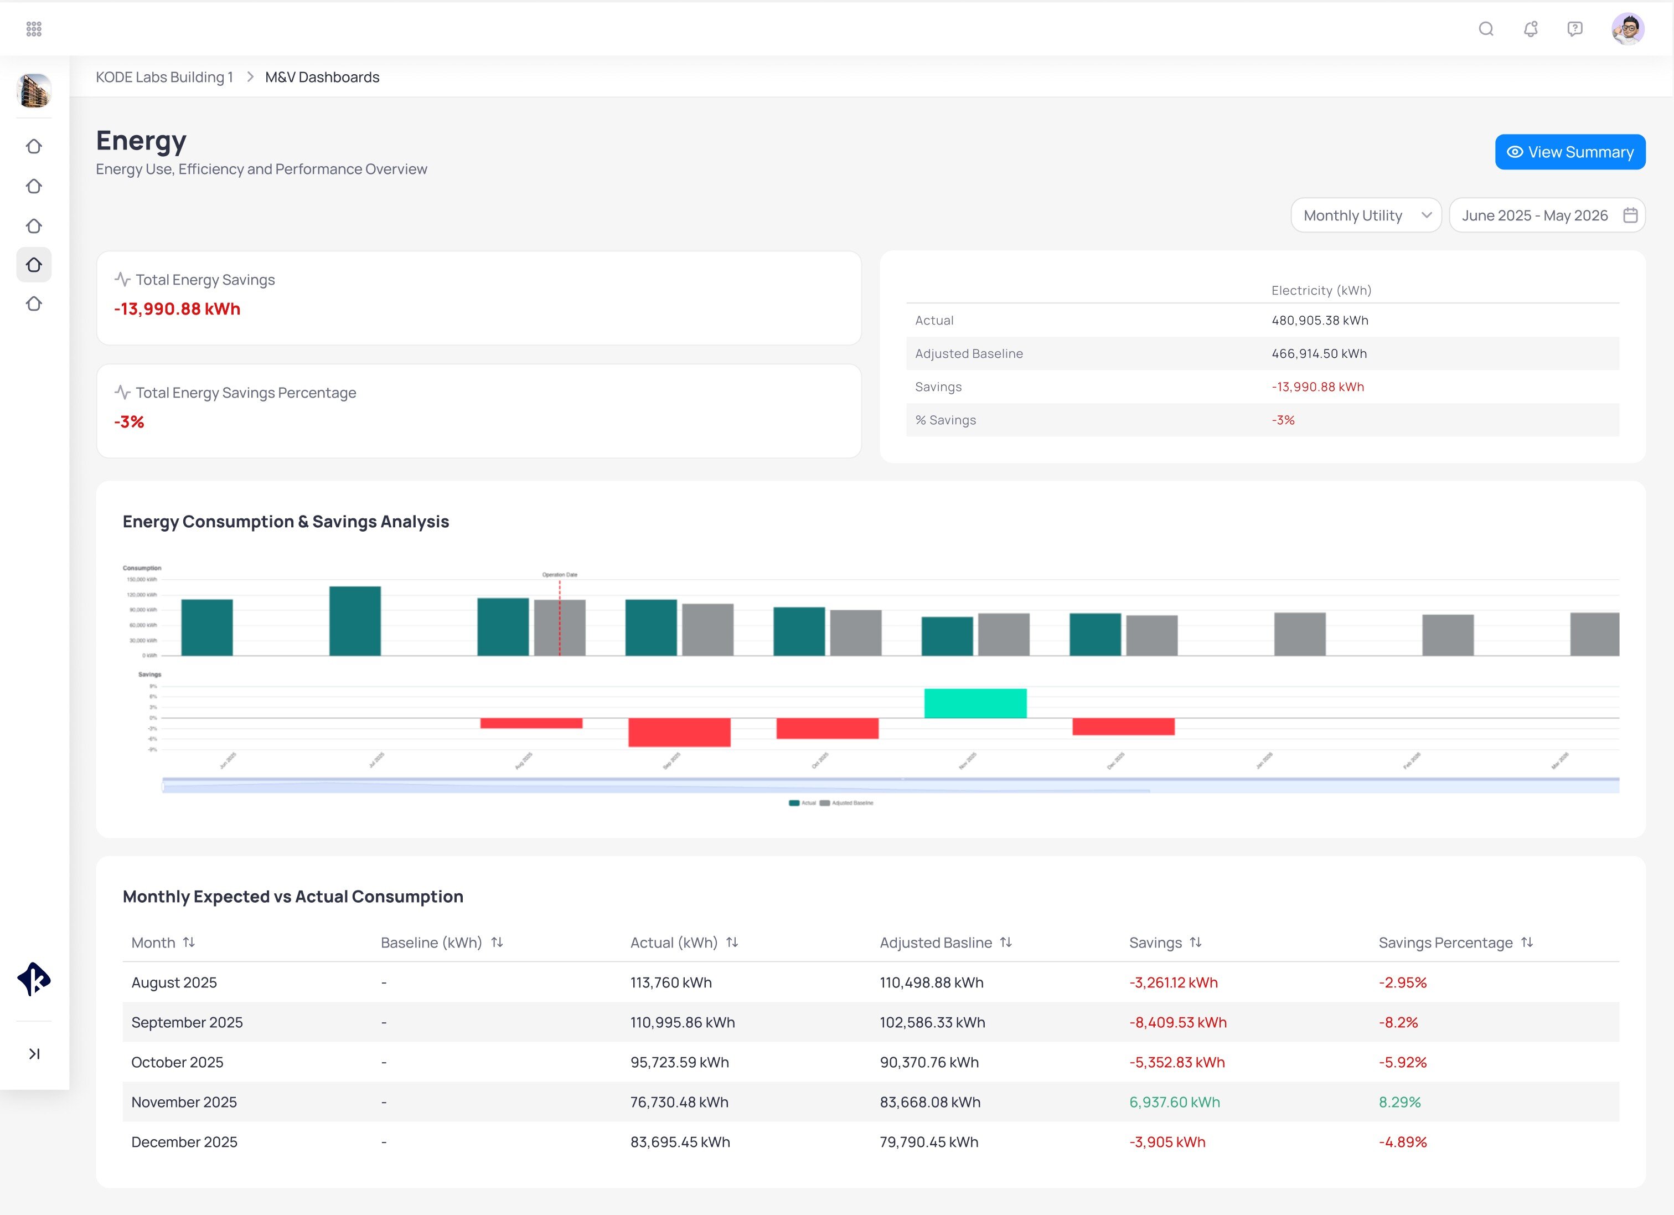This screenshot has width=1674, height=1215.
Task: Open the search icon in the top bar
Action: coord(1486,29)
